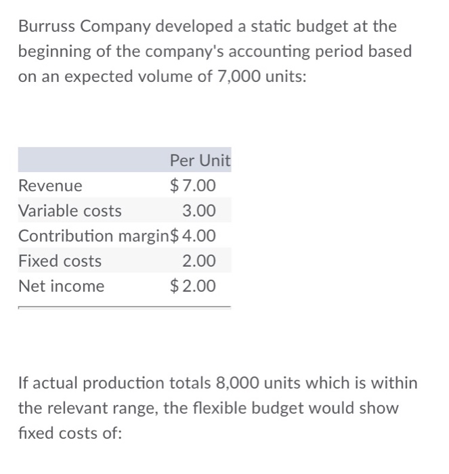Click the '7,000 units' text
This screenshot has width=449, height=474.
[x=262, y=76]
